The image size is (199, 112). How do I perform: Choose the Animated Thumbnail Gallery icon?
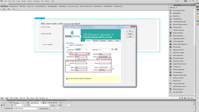tap(170, 75)
